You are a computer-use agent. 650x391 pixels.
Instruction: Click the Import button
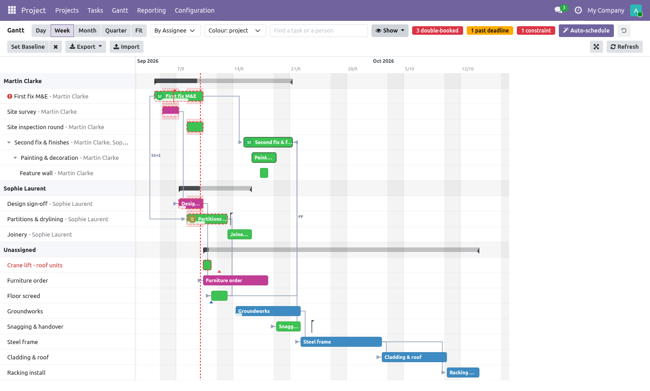click(x=126, y=47)
